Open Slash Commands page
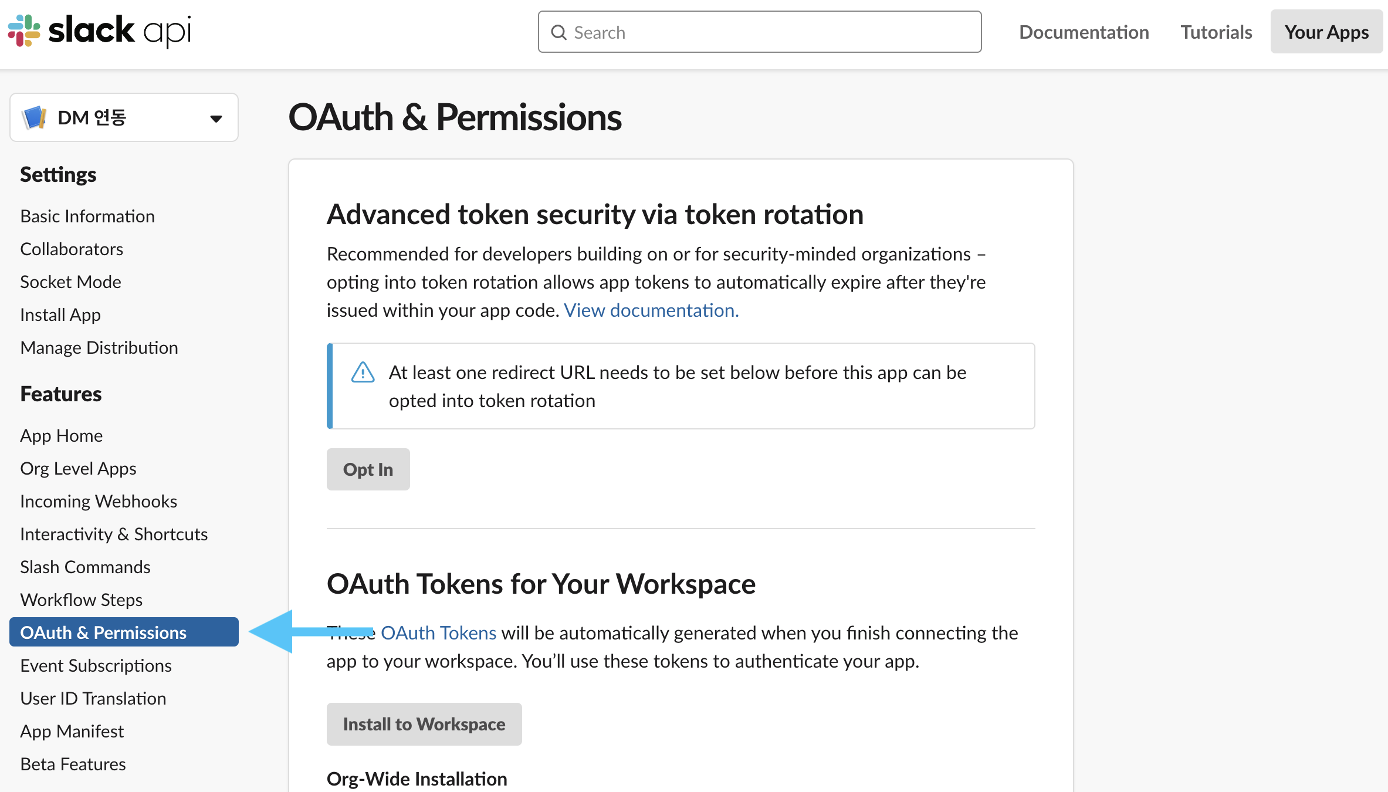 pyautogui.click(x=85, y=567)
